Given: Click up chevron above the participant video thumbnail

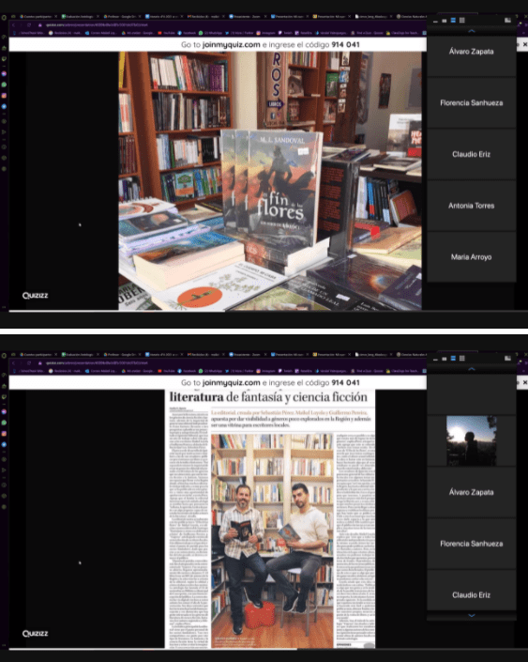Looking at the screenshot, I should point(472,369).
